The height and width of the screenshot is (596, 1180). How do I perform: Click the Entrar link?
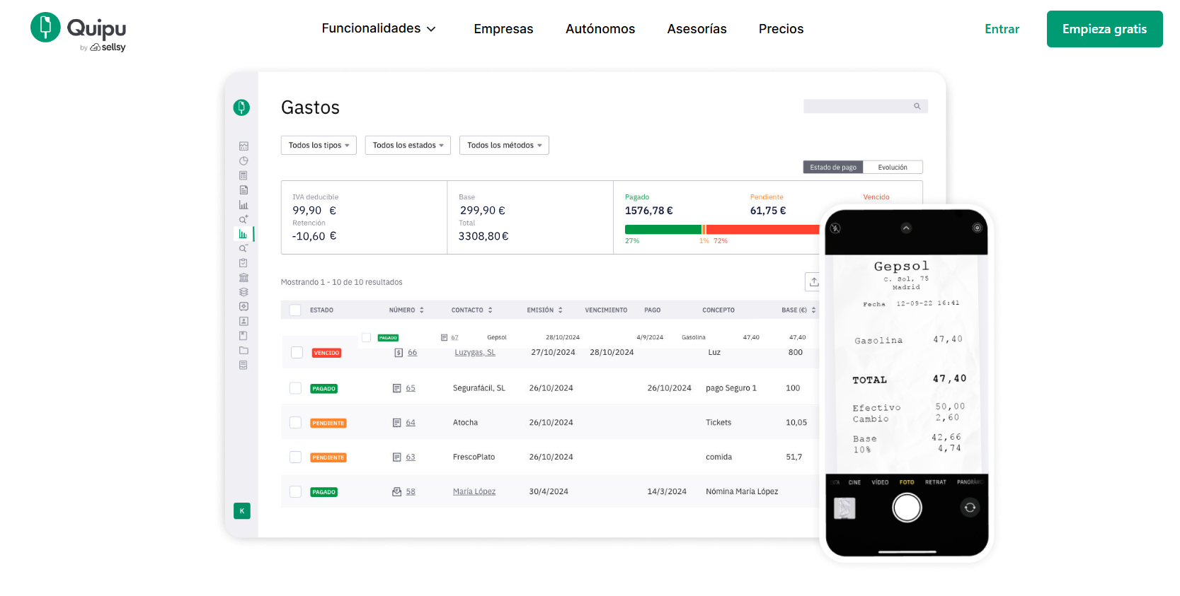tap(1002, 29)
